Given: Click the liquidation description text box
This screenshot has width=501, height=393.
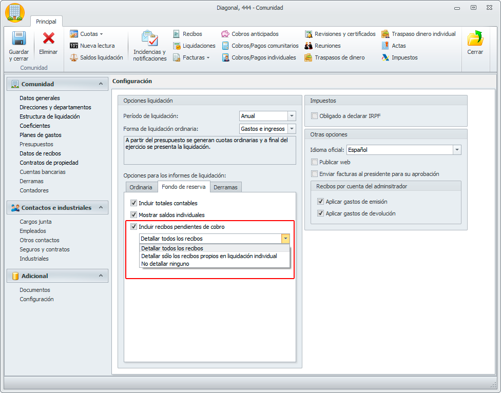Looking at the screenshot, I should (210, 150).
